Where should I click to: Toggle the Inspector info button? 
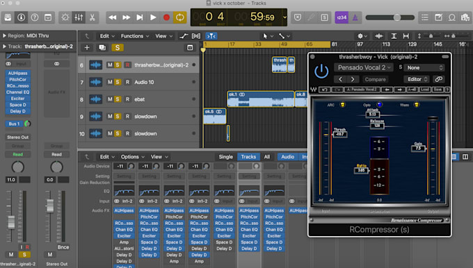21,17
